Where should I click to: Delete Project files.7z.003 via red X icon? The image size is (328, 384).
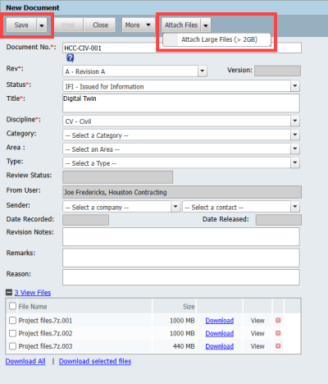pos(278,346)
